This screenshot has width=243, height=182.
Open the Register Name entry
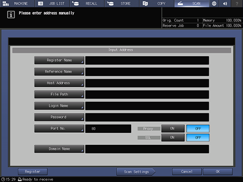point(59,61)
